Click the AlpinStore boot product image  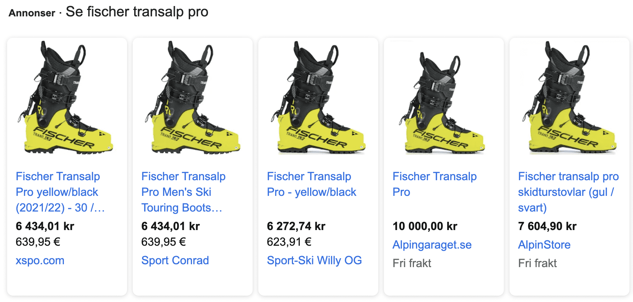pyautogui.click(x=569, y=98)
